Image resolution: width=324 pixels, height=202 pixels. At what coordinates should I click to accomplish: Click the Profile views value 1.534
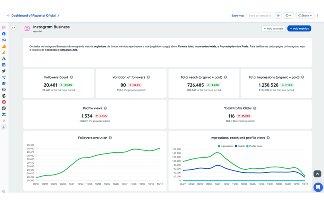click(87, 116)
